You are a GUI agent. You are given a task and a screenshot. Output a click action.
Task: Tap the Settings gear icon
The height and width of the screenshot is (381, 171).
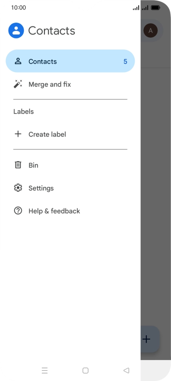[x=18, y=188]
